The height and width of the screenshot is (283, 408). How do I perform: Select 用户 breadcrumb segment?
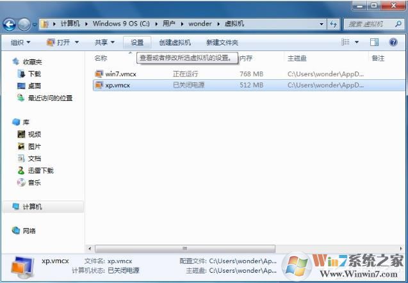pos(169,24)
